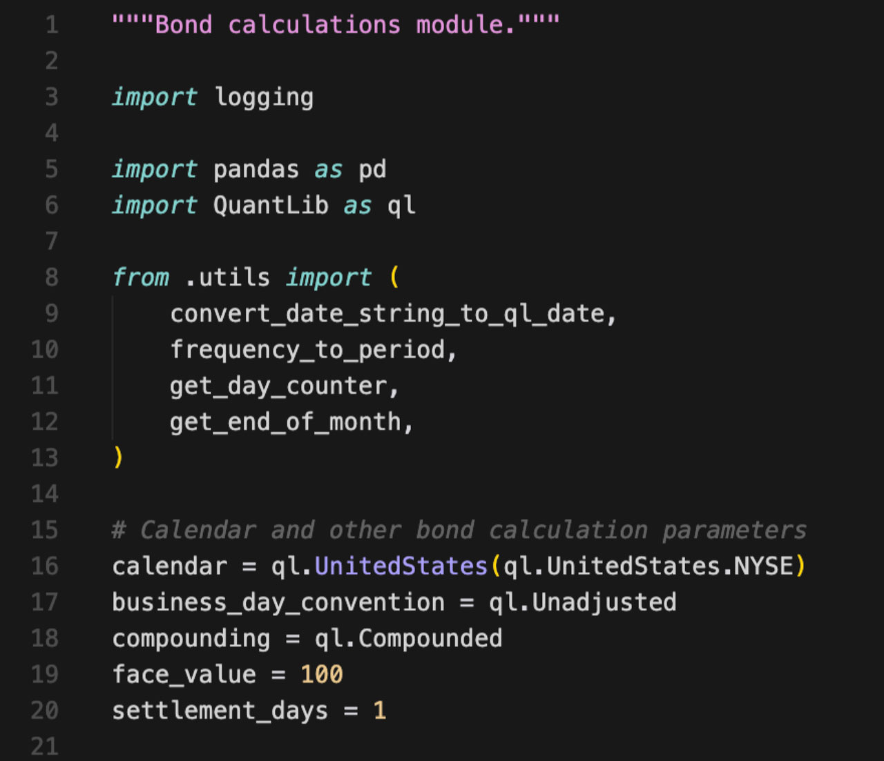Click pandas in the import statement
This screenshot has height=761, width=884.
point(256,169)
